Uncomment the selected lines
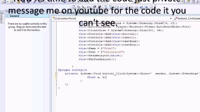Screen dimensions: 200x112 (x=111, y=7)
